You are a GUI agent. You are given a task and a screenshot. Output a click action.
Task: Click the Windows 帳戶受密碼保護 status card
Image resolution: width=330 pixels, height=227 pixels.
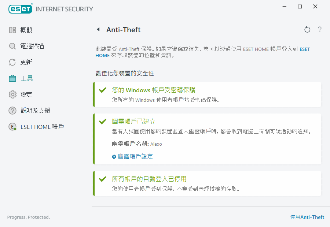coord(207,94)
